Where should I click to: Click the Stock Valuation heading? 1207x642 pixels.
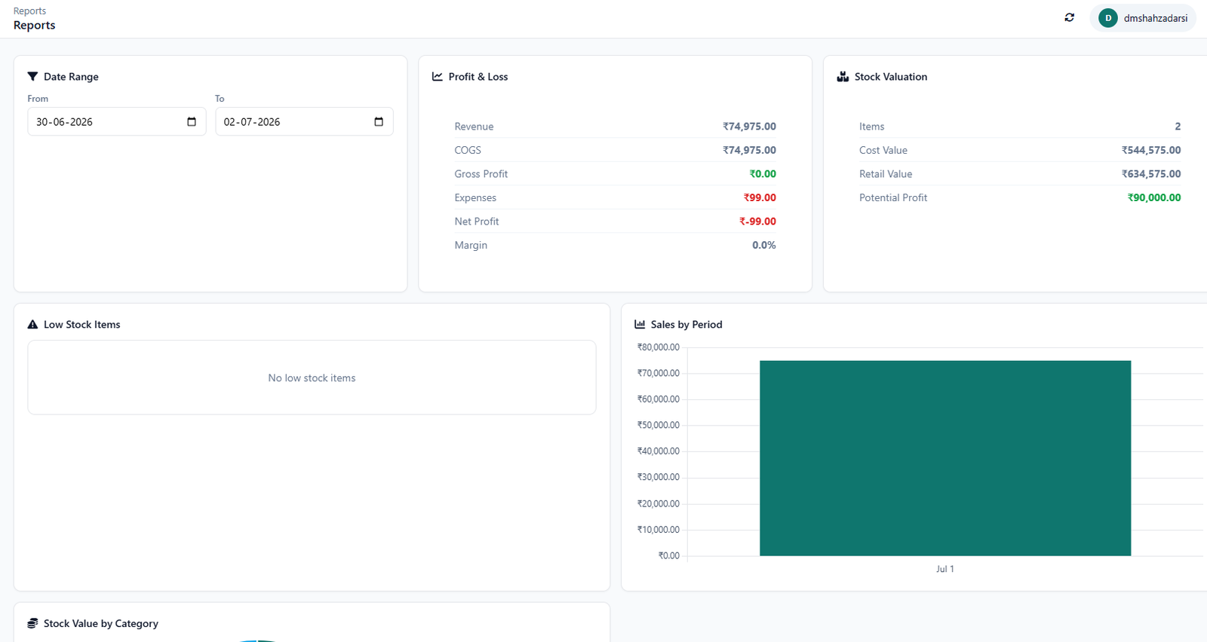pos(891,77)
